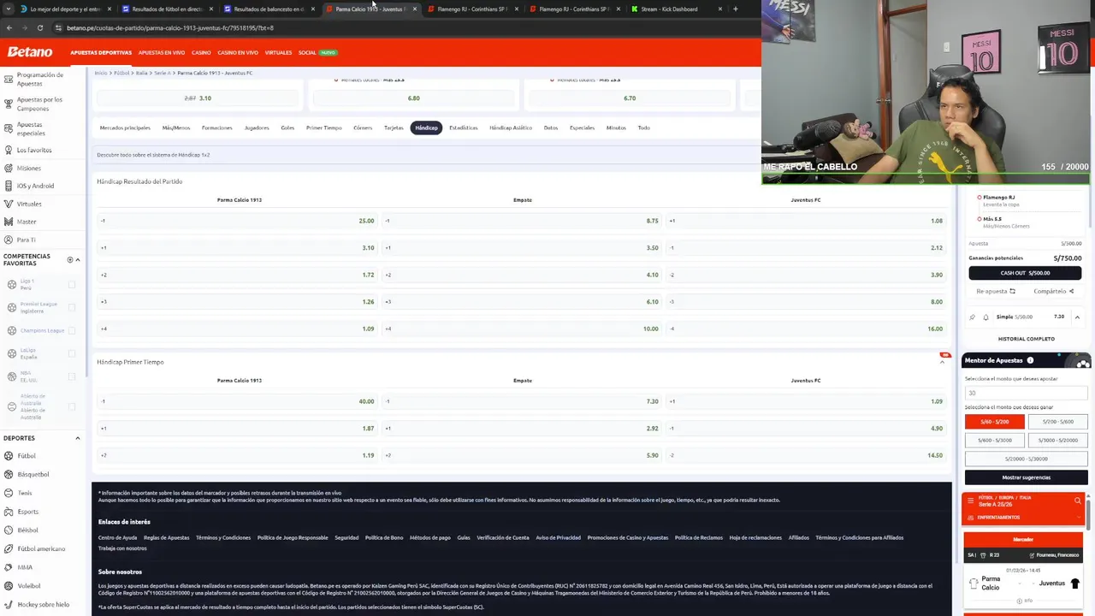Check the Abierto de Australia checkbox
Image resolution: width=1095 pixels, height=616 pixels.
pyautogui.click(x=72, y=406)
